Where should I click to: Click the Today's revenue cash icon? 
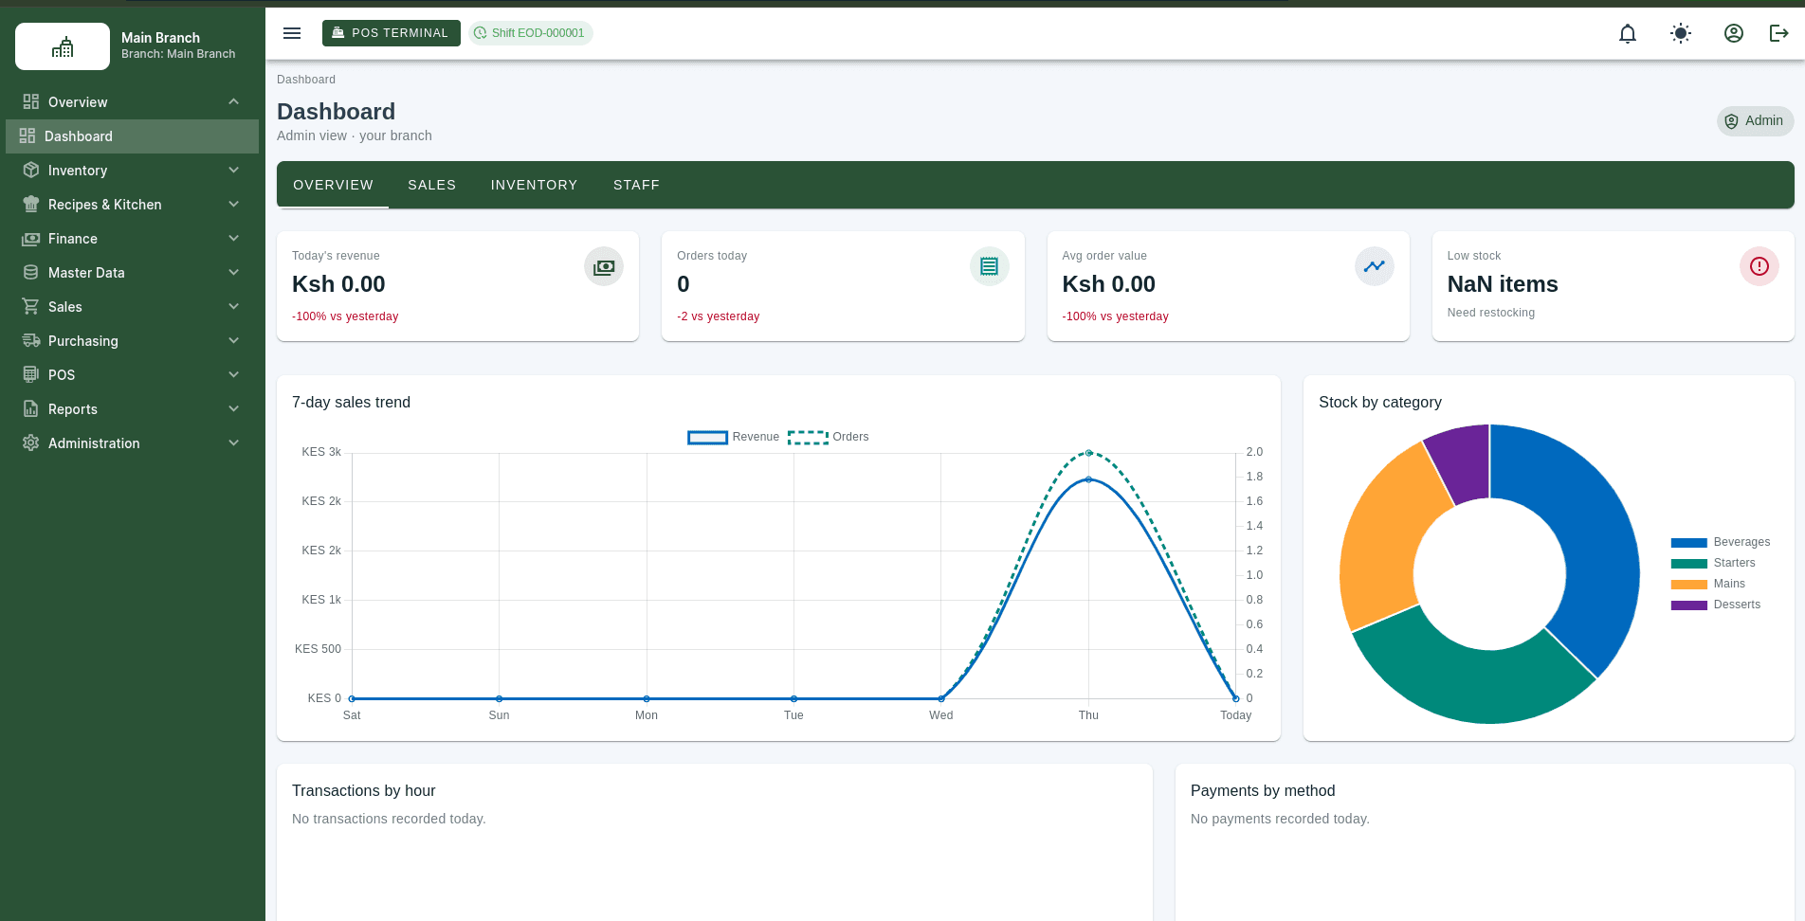pos(604,267)
